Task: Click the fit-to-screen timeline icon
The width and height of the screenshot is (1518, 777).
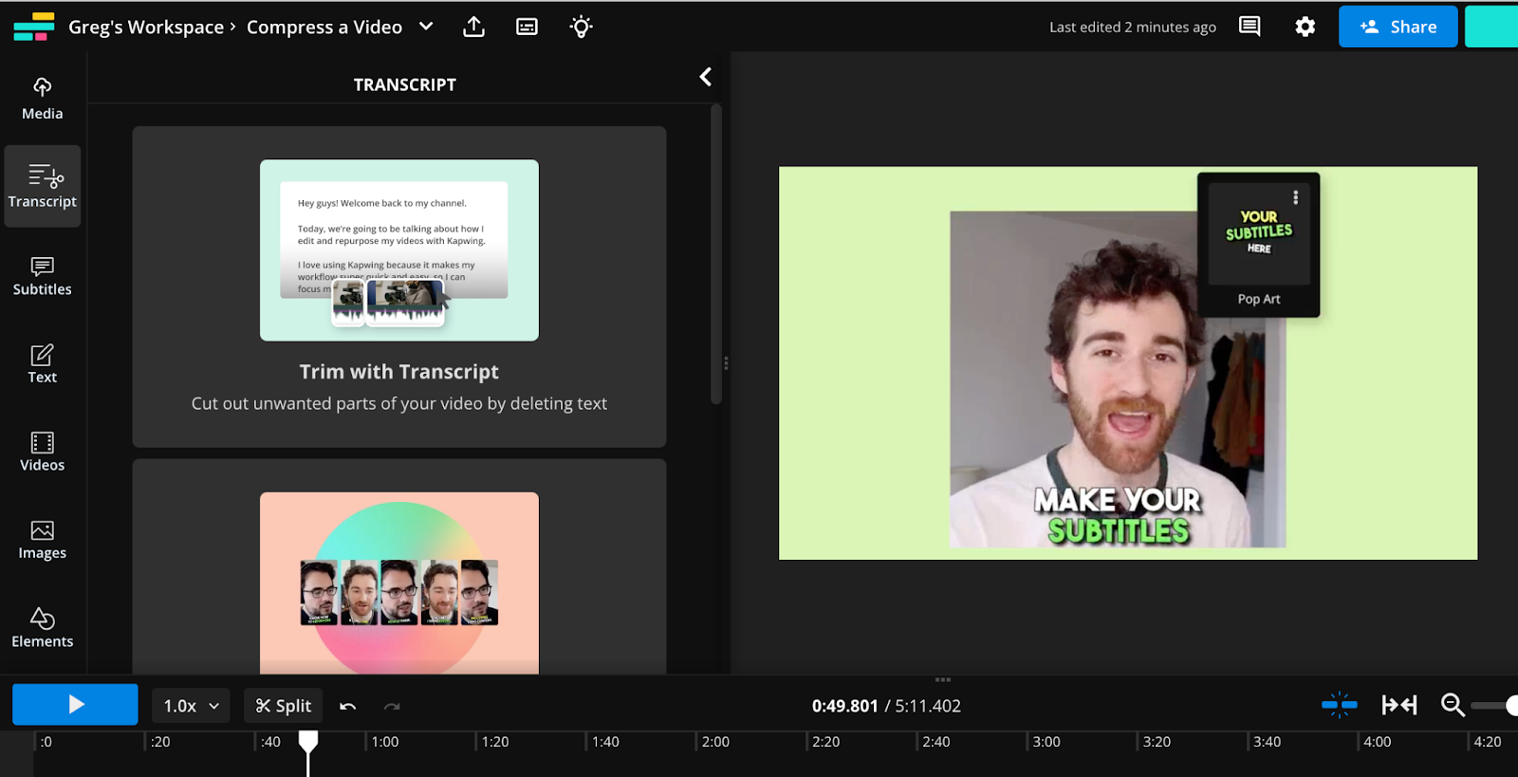Action: tap(1399, 705)
